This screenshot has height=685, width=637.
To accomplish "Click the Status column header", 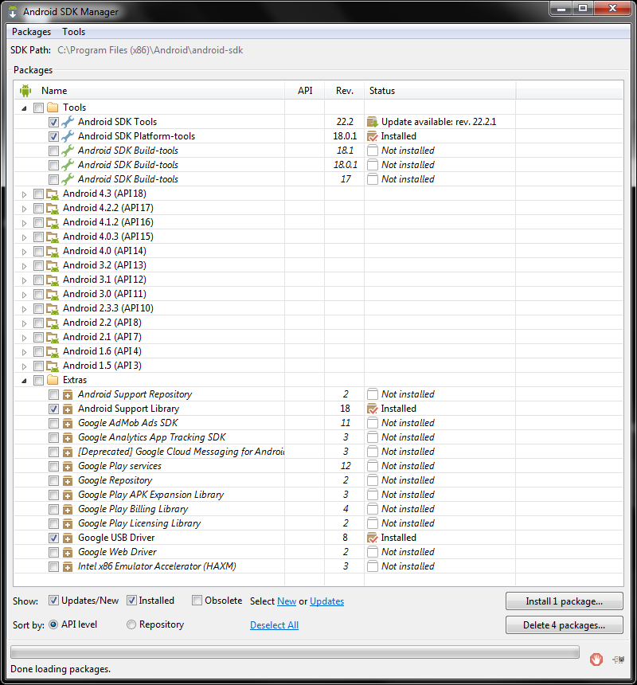I will pyautogui.click(x=440, y=91).
